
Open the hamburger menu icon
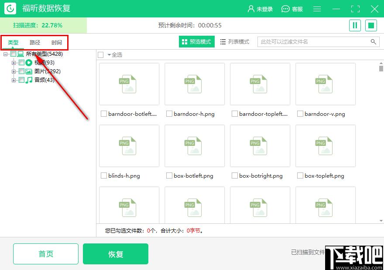tap(317, 9)
